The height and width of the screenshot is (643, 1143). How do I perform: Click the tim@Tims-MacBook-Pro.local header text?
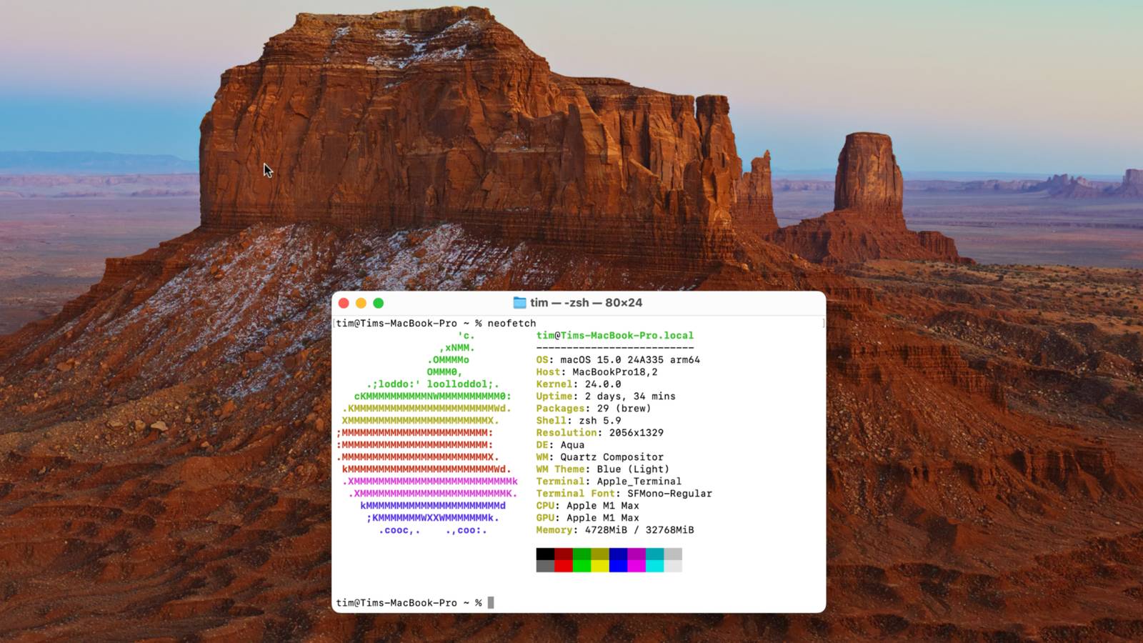[x=615, y=335]
